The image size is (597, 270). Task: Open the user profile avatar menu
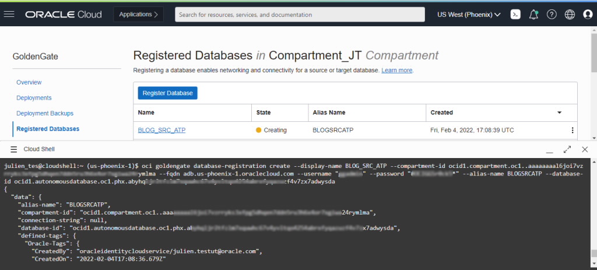(588, 15)
